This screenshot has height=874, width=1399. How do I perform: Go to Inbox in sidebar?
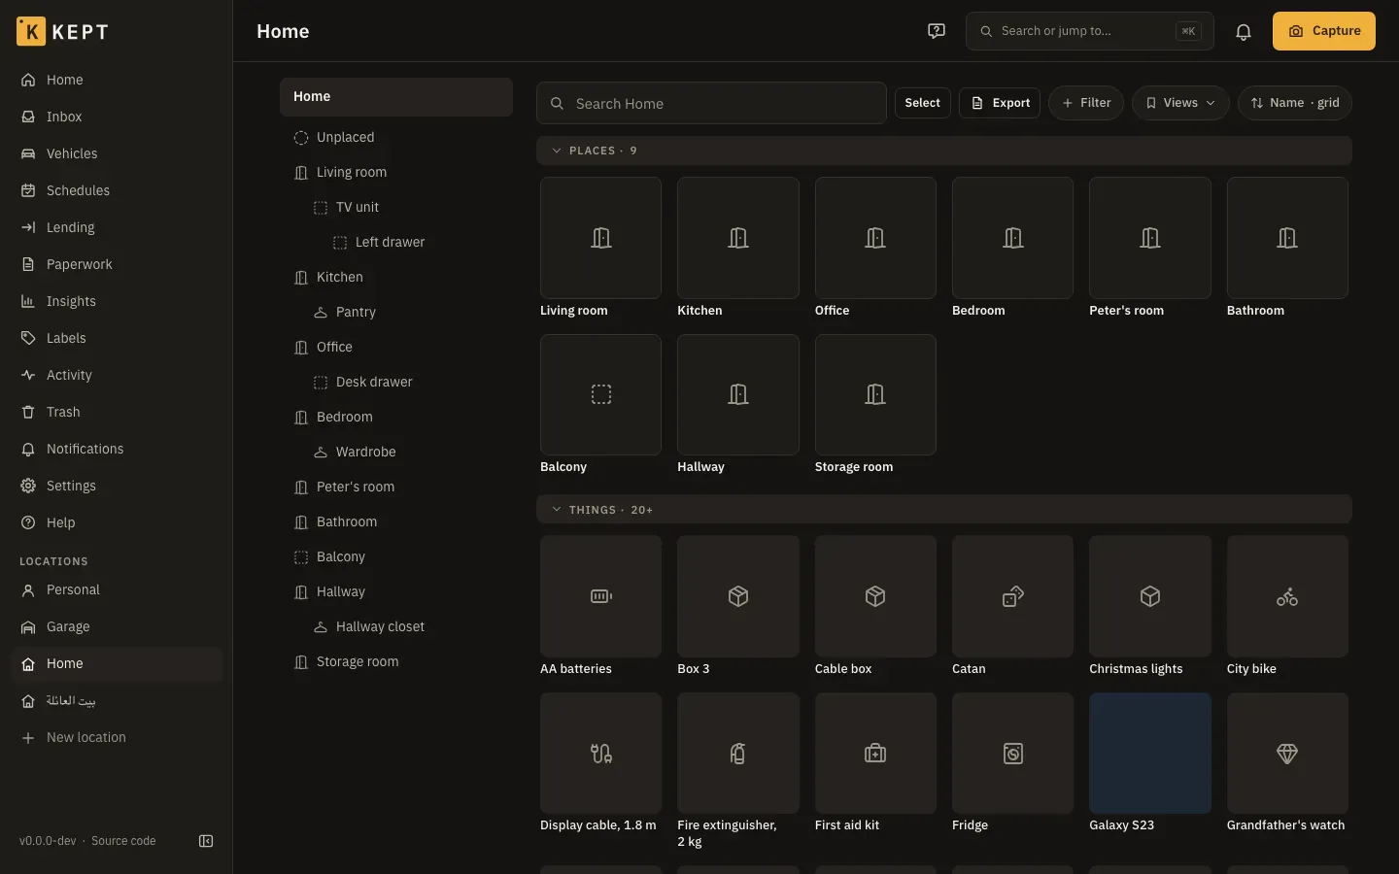pyautogui.click(x=117, y=117)
